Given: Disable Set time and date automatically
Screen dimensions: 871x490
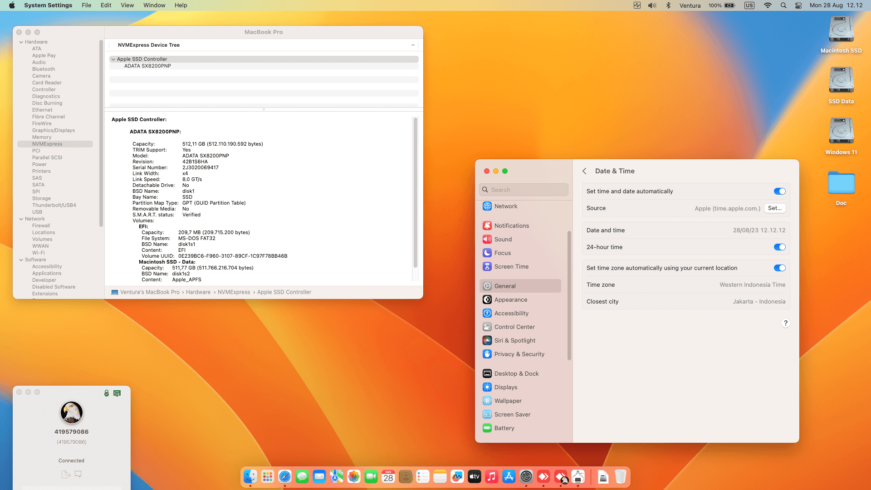Looking at the screenshot, I should click(x=780, y=191).
